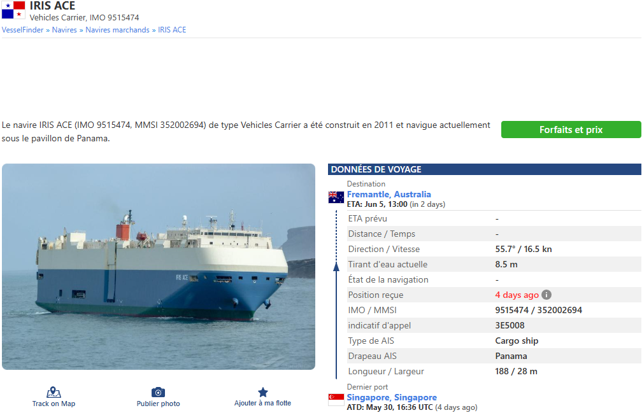This screenshot has width=642, height=415.
Task: Click the star icon to add to fleet
Action: pyautogui.click(x=263, y=393)
